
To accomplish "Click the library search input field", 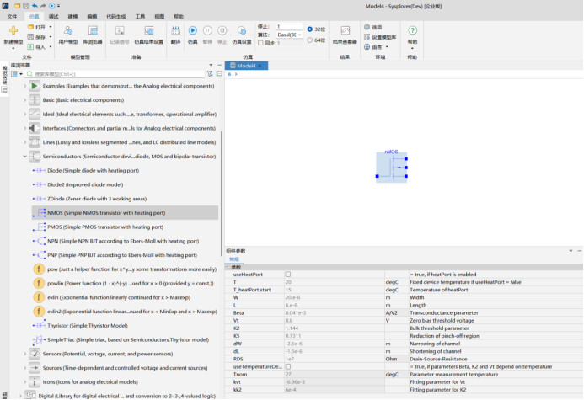I will [x=115, y=74].
